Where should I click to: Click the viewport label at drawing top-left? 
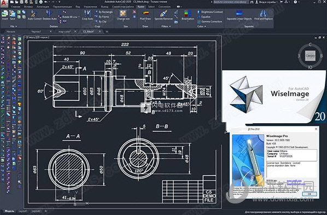[x=37, y=37]
